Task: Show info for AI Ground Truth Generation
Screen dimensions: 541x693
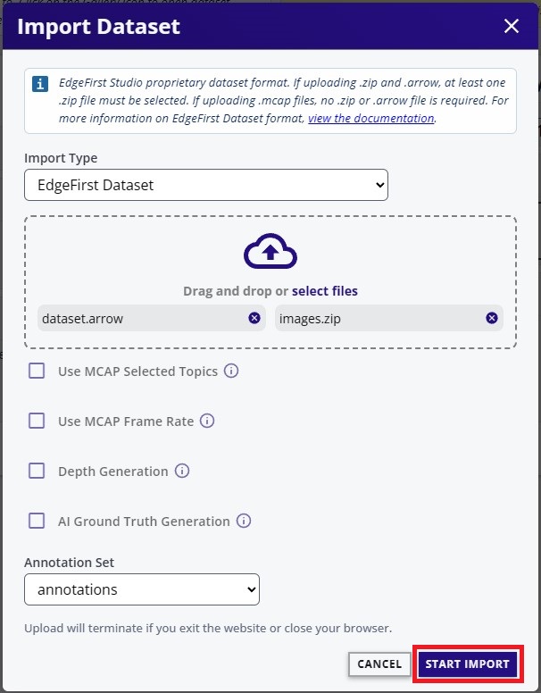Action: tap(244, 521)
